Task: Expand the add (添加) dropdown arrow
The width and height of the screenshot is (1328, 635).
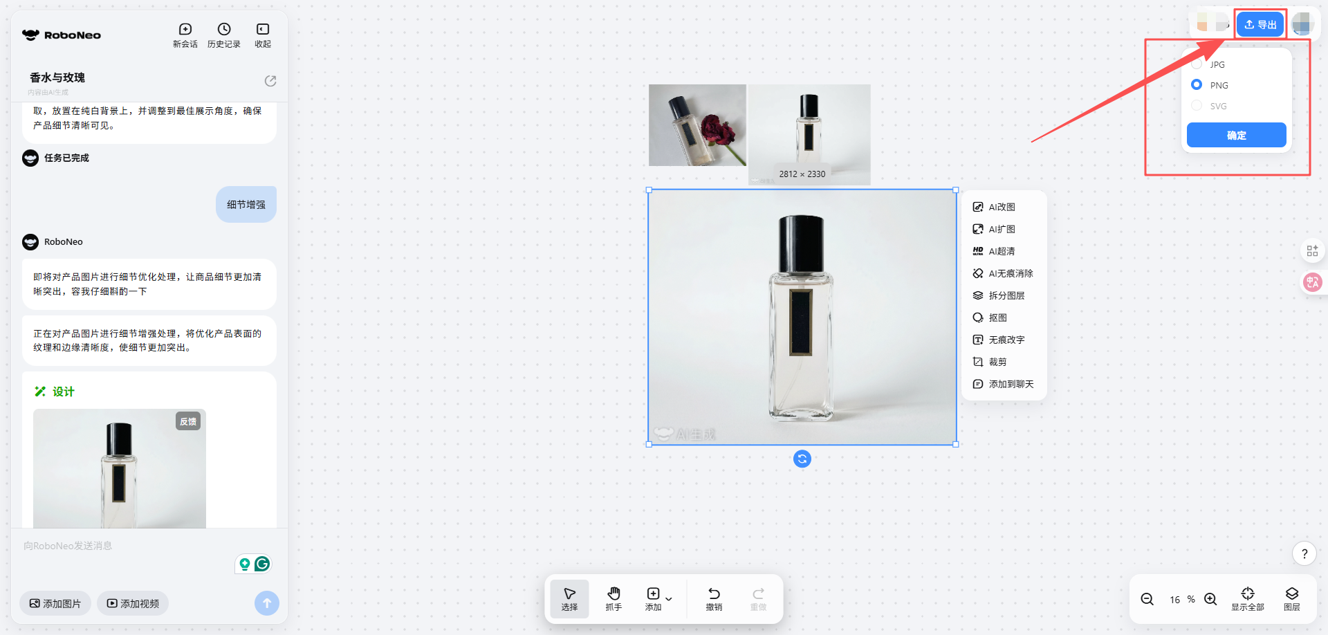Action: 669,599
